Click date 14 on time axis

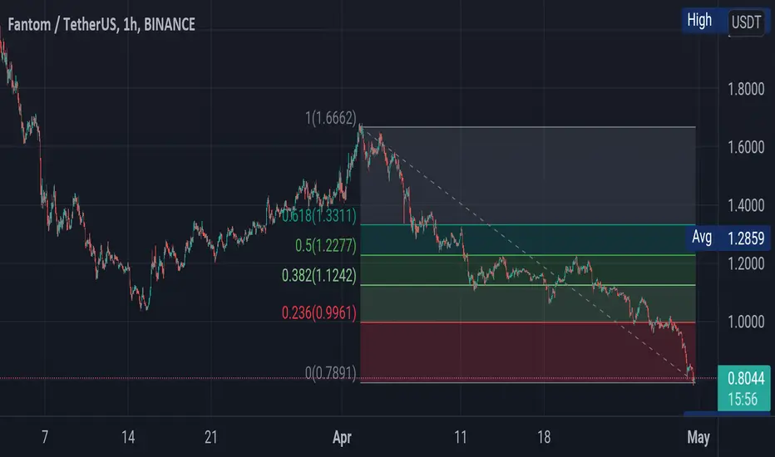pyautogui.click(x=128, y=437)
